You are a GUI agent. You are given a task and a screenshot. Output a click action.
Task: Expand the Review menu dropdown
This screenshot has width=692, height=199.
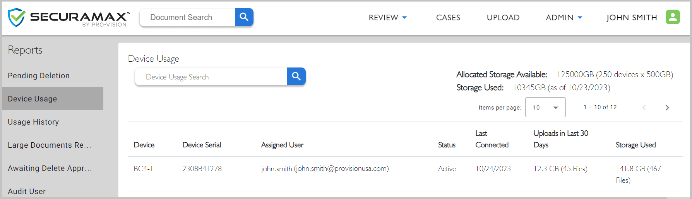387,17
